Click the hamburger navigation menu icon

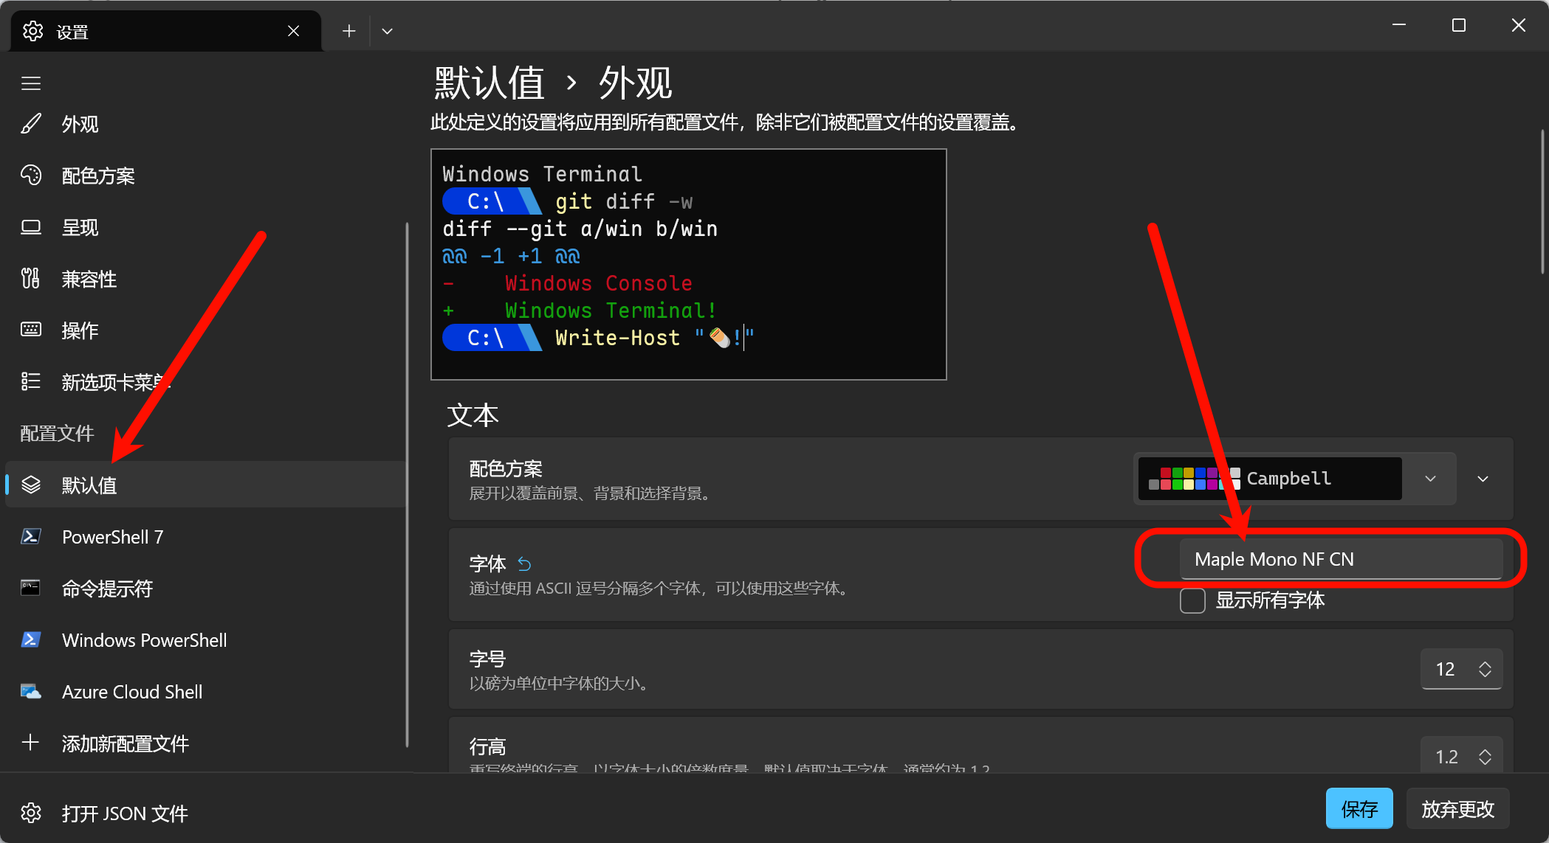[x=31, y=84]
